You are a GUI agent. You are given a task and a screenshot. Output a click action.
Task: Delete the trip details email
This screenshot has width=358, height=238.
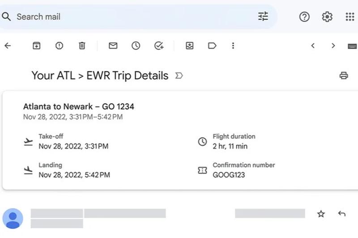(x=82, y=46)
